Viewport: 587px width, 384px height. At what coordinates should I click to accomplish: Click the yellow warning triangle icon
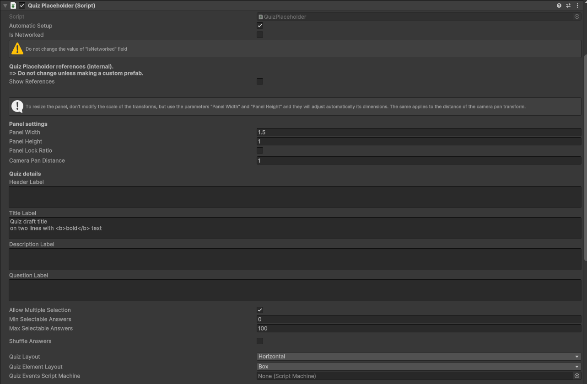coord(18,48)
